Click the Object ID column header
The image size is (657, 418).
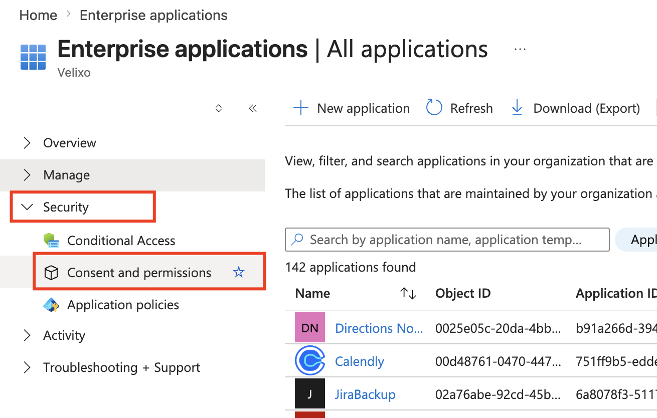[x=463, y=294]
